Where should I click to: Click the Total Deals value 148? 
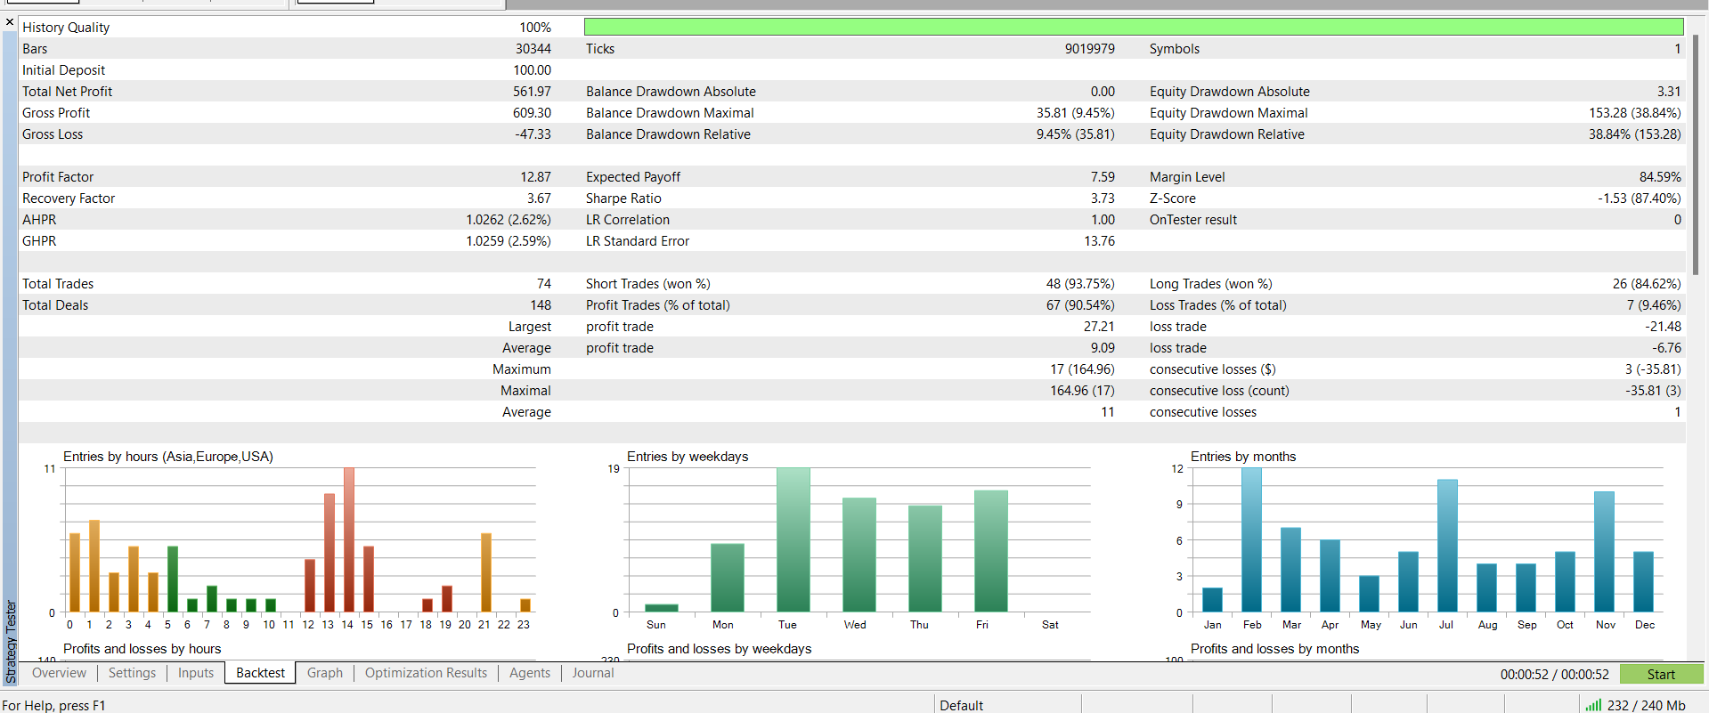(x=541, y=305)
